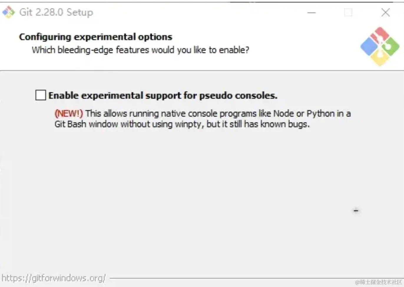The image size is (404, 287).
Task: Enable experimental pseudo consoles support checkbox
Action: [41, 95]
